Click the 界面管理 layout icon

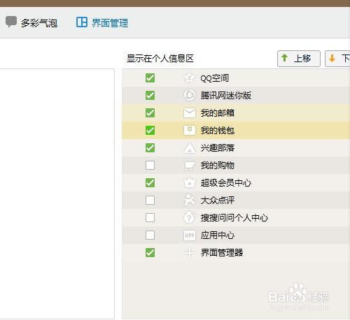coord(82,22)
